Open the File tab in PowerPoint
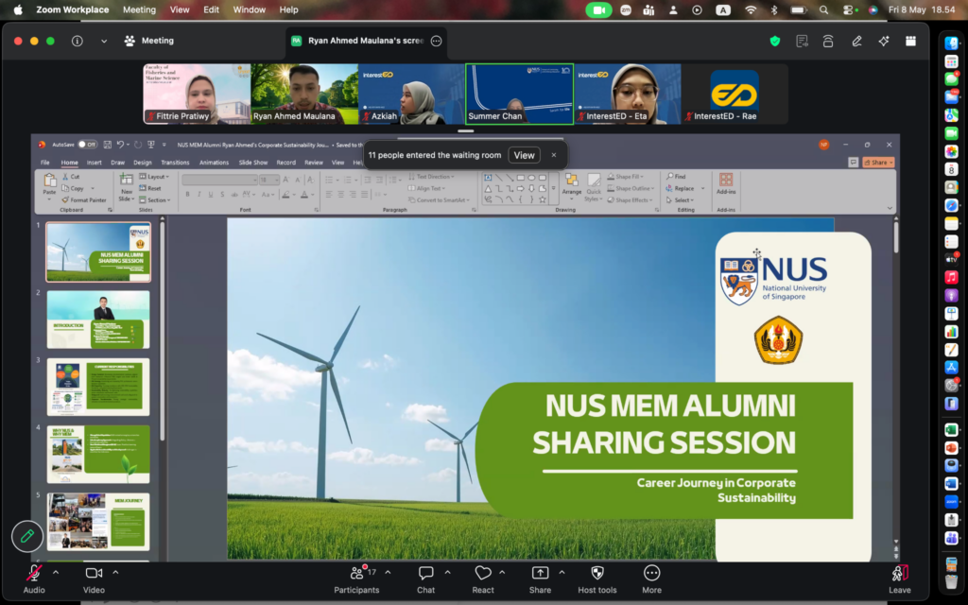This screenshot has height=605, width=968. pos(45,163)
